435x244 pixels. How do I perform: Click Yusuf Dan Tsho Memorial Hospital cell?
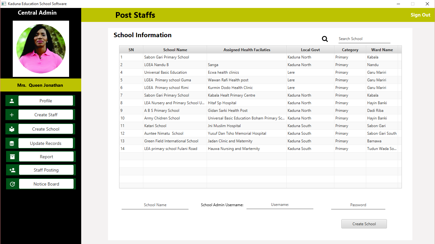tap(247, 133)
